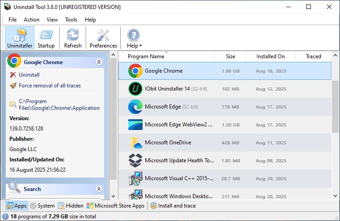Select IObit Uninstaller 14 icon
The height and width of the screenshot is (221, 340).
point(135,89)
